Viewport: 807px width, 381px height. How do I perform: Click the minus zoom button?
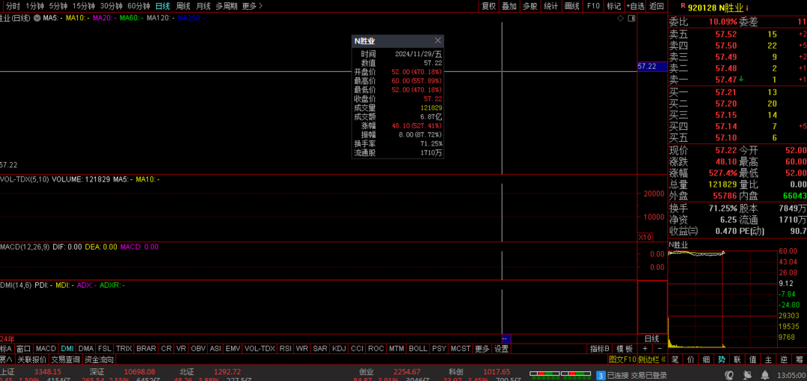660,349
